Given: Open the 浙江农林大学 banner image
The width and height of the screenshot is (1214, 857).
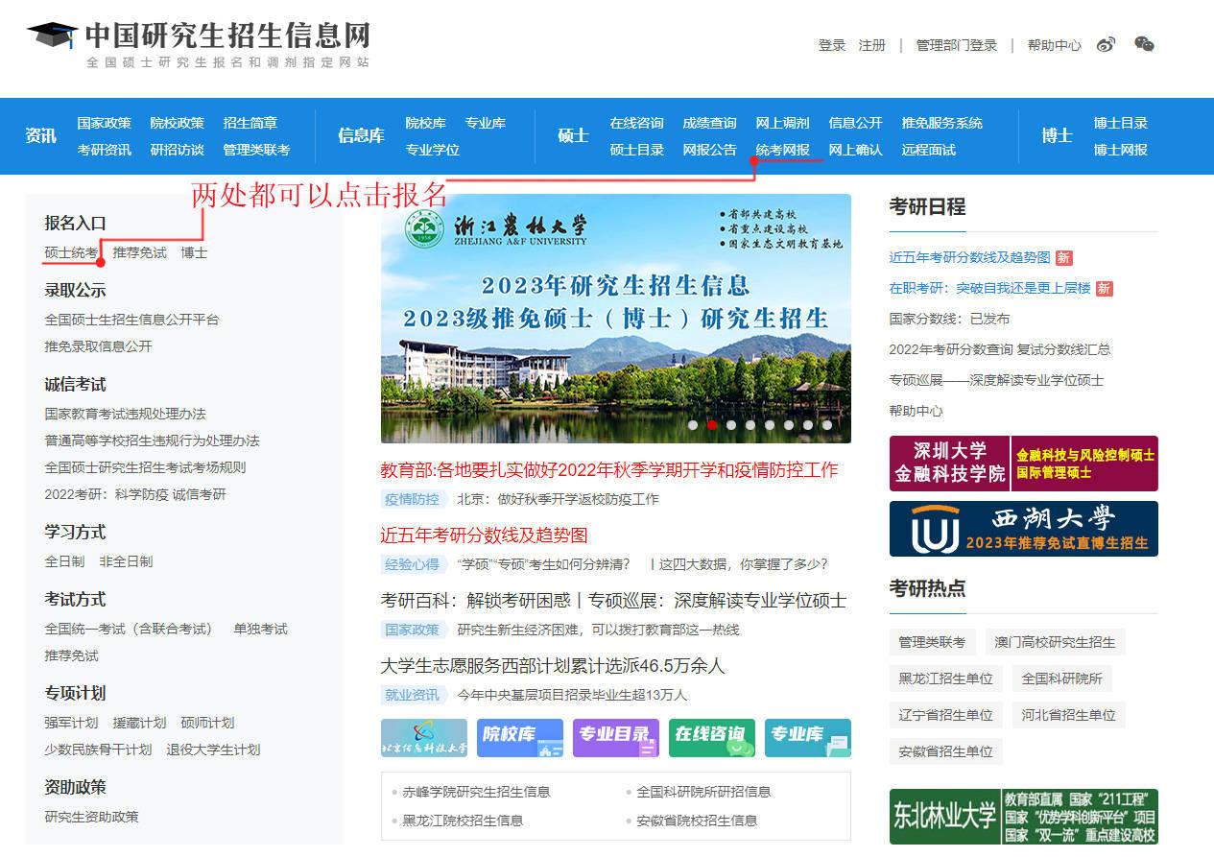Looking at the screenshot, I should 616,318.
